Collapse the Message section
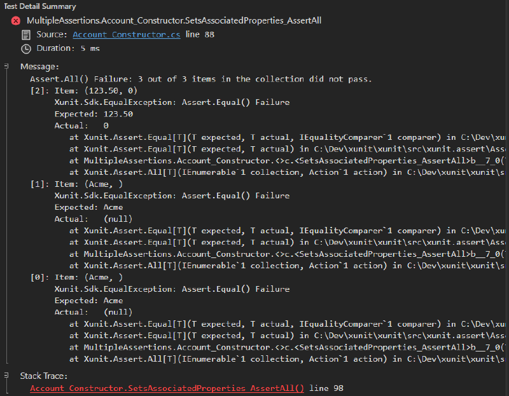The image size is (509, 396). click(6, 66)
